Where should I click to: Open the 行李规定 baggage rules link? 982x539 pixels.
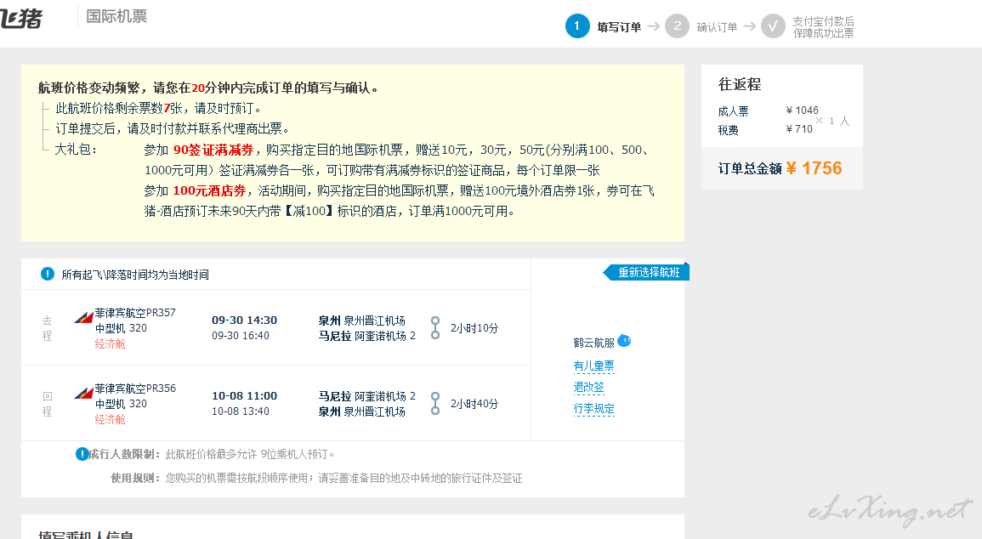(593, 409)
